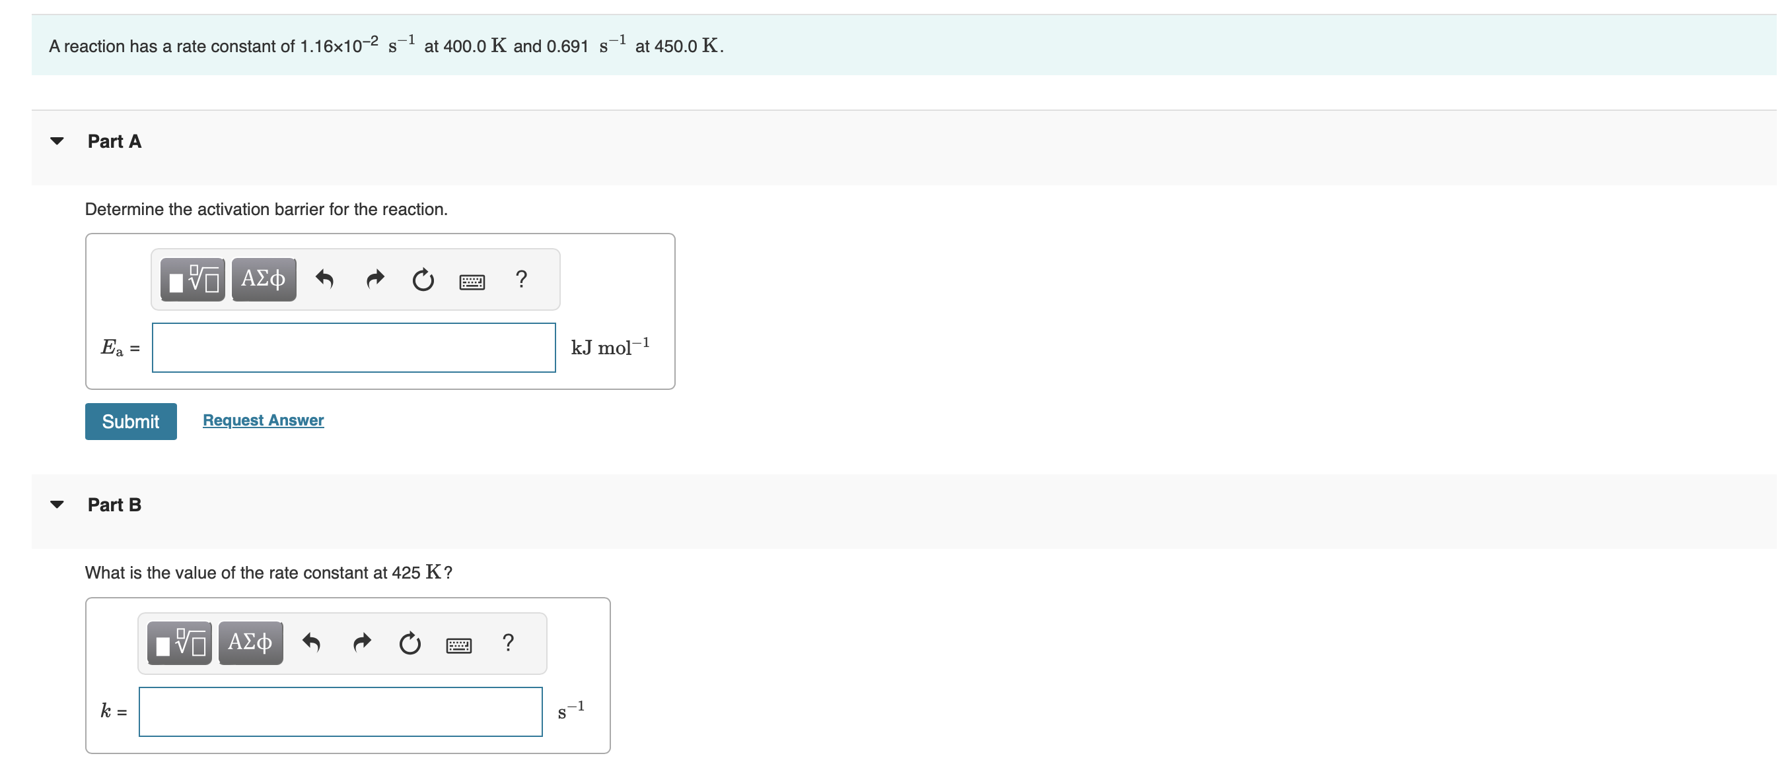This screenshot has height=762, width=1786.
Task: Click the redo icon in Part B toolbar
Action: (x=361, y=643)
